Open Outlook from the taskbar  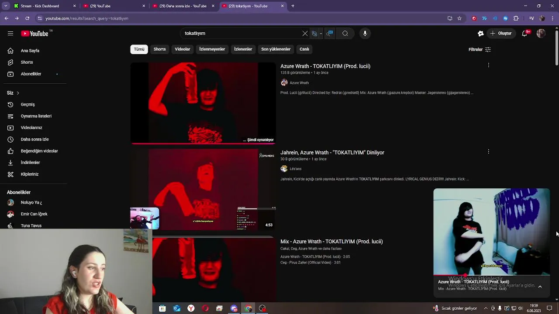pos(176,308)
